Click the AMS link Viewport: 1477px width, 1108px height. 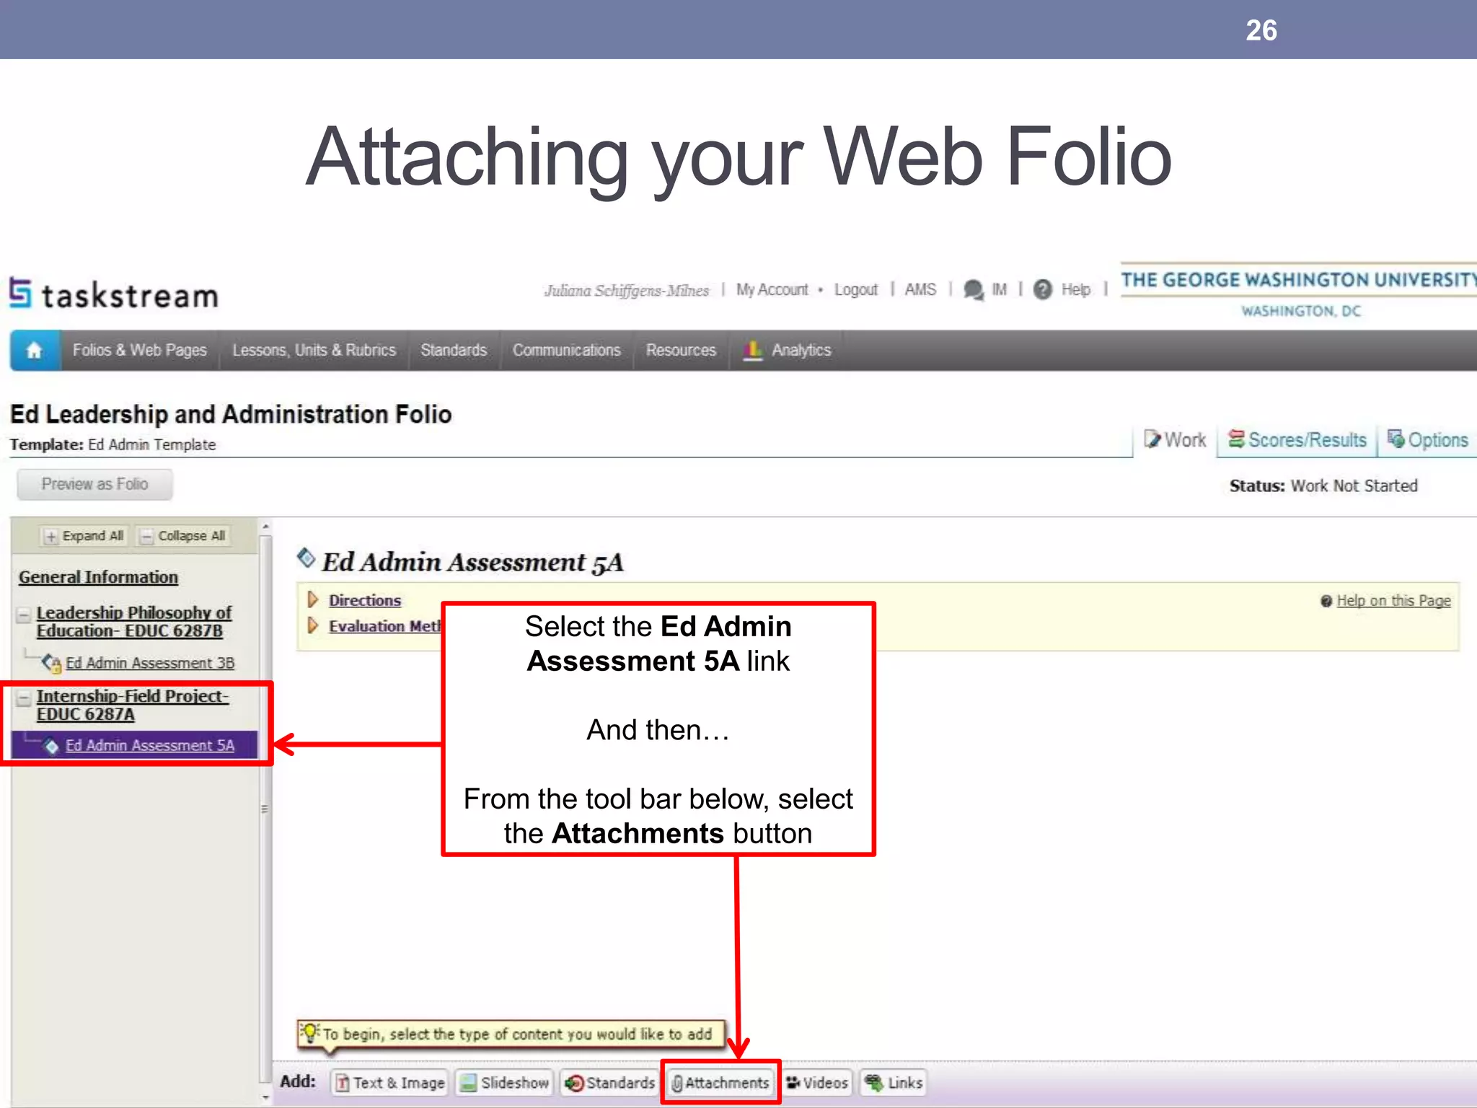pos(920,290)
